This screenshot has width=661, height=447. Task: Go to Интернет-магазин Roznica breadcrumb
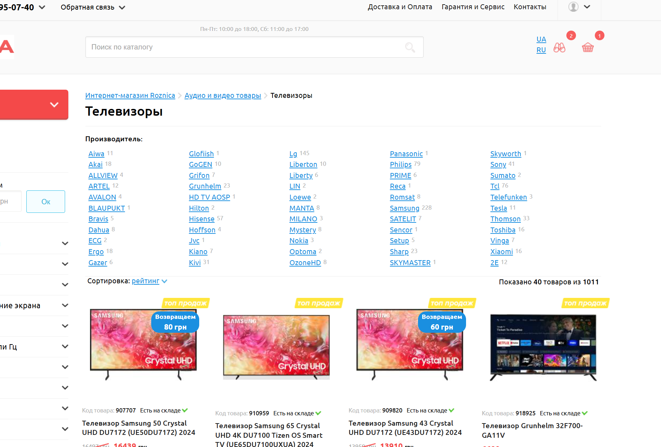click(x=130, y=95)
